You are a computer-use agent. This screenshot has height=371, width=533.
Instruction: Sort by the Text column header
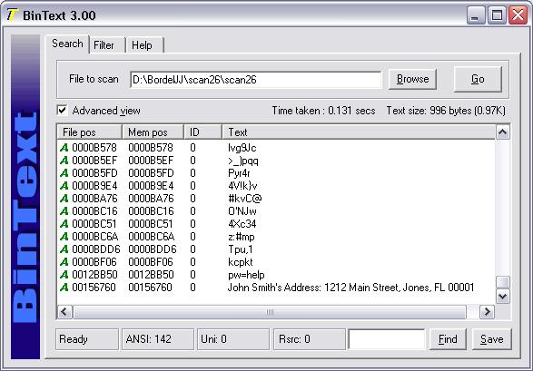[x=359, y=132]
